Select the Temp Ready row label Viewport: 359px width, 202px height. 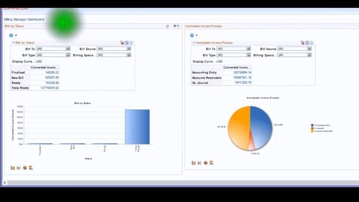coord(20,88)
